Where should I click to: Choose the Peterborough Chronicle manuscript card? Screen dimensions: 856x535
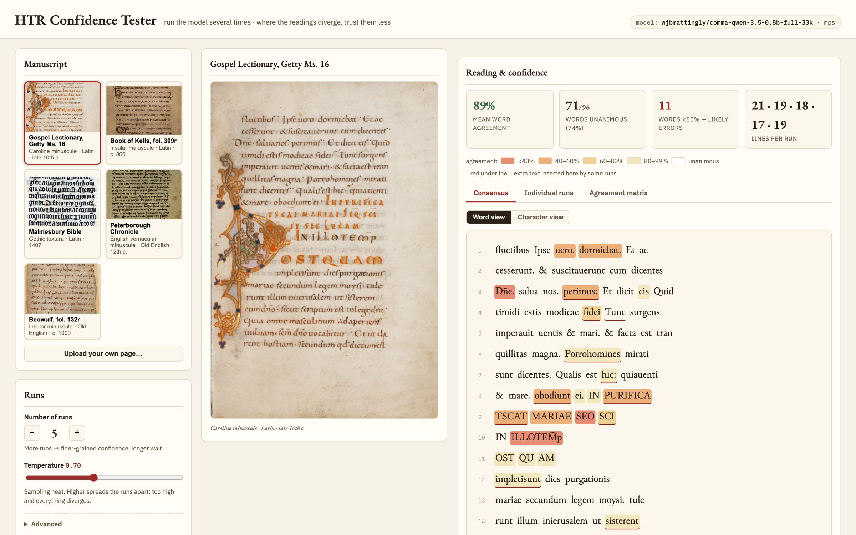coord(144,214)
